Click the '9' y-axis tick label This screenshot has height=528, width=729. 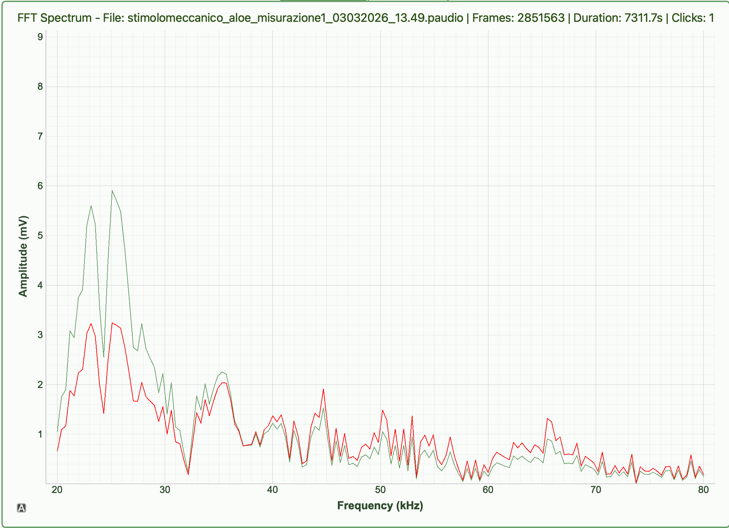(x=40, y=37)
